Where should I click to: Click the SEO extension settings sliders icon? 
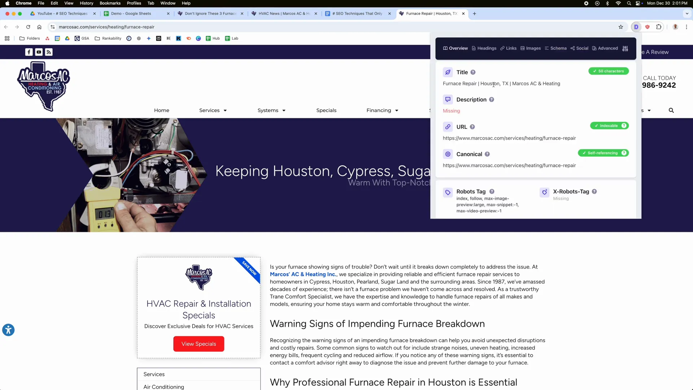click(625, 48)
